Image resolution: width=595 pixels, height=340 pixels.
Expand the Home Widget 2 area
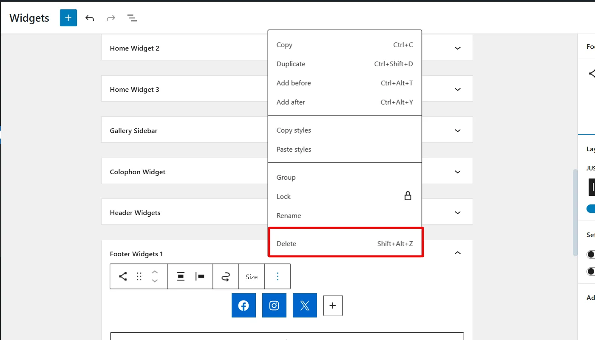click(458, 48)
